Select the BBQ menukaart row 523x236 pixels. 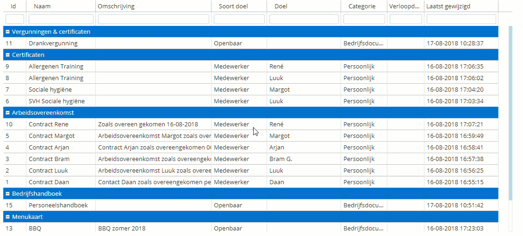(x=251, y=228)
